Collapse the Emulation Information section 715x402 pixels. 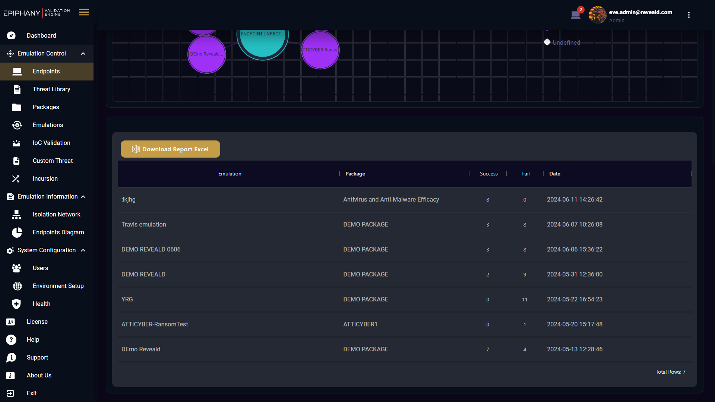pyautogui.click(x=83, y=197)
